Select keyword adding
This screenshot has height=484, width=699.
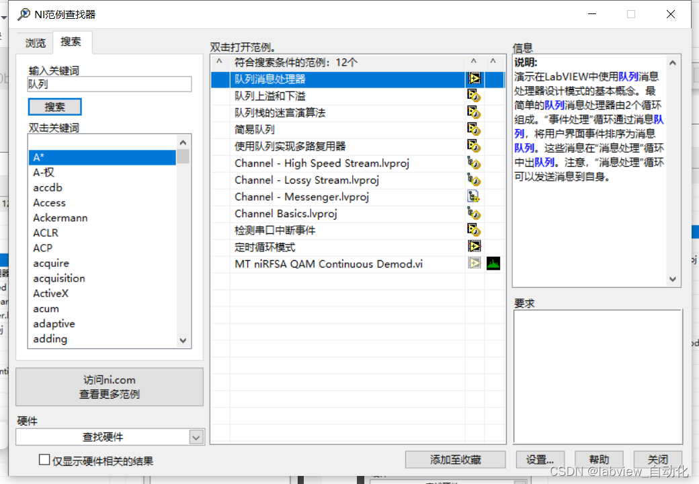click(x=103, y=339)
